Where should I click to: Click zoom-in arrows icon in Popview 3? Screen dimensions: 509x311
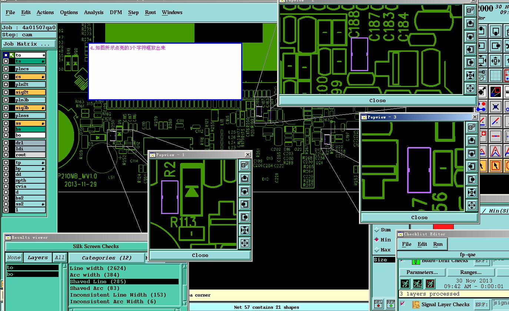472,193
